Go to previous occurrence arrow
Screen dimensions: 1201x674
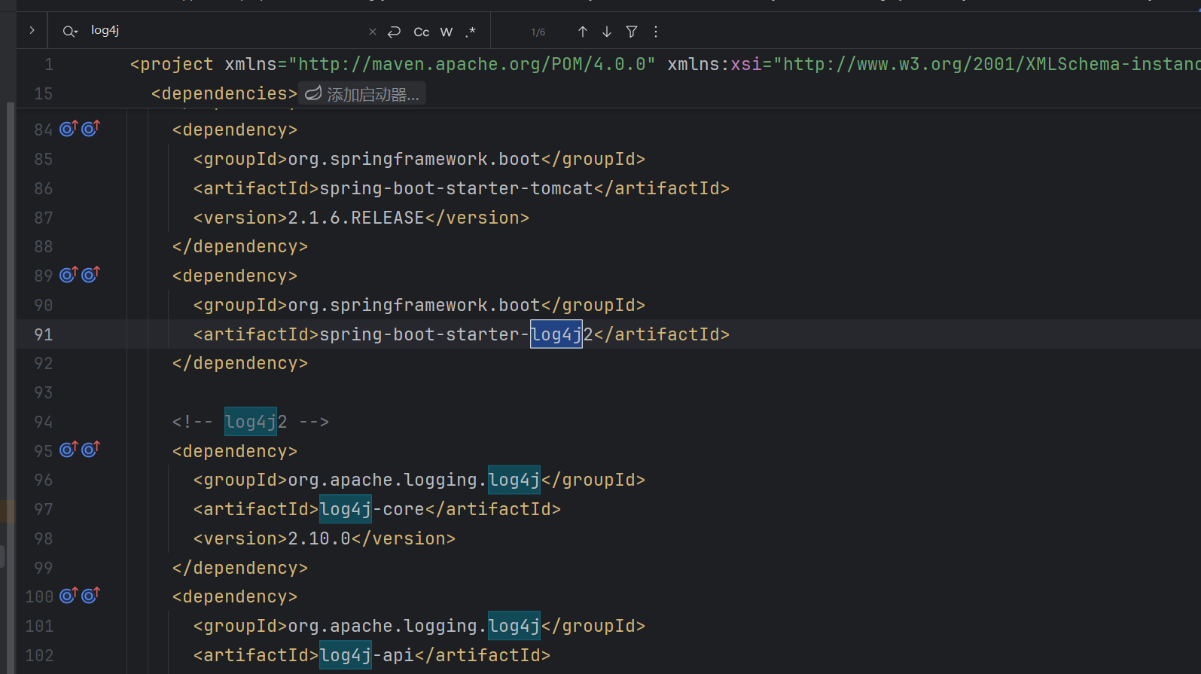click(x=582, y=32)
